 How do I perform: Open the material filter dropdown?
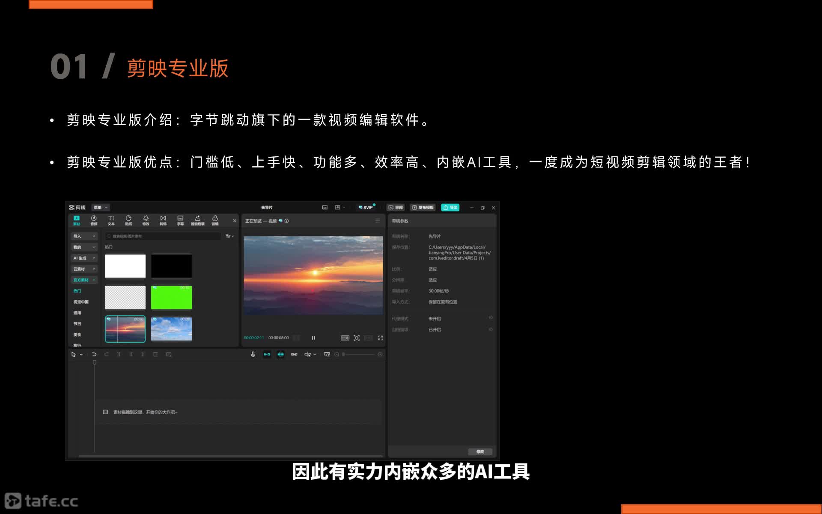(230, 236)
